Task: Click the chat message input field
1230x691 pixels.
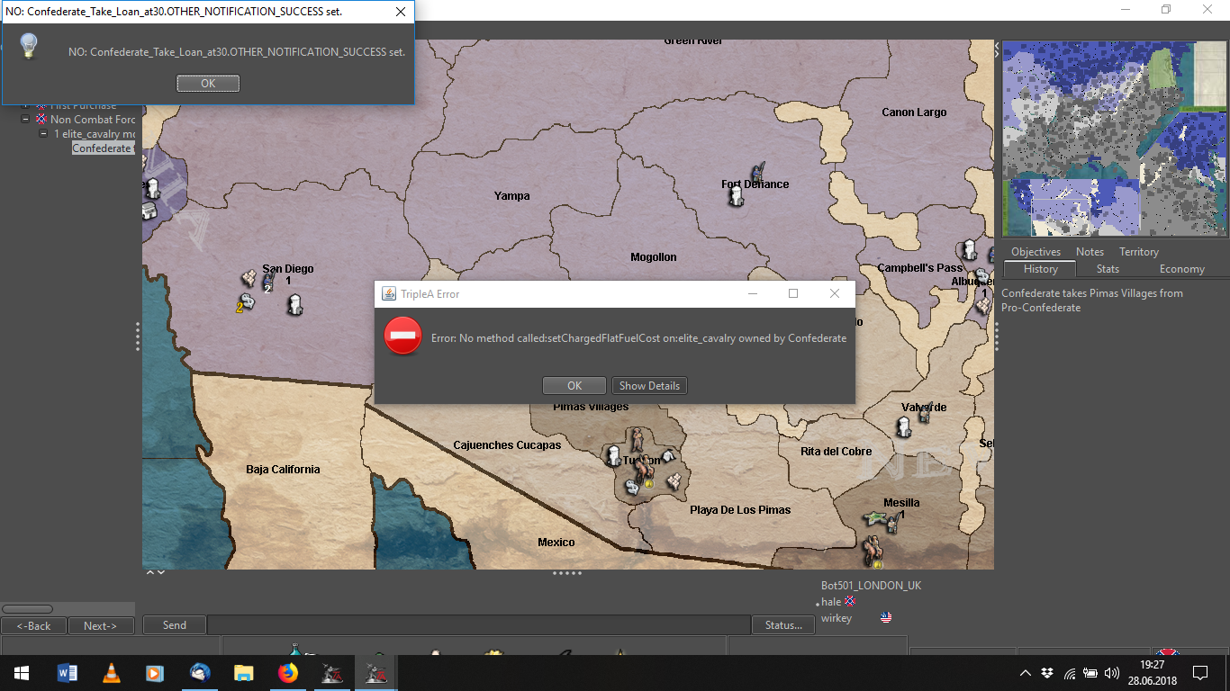Action: 479,624
